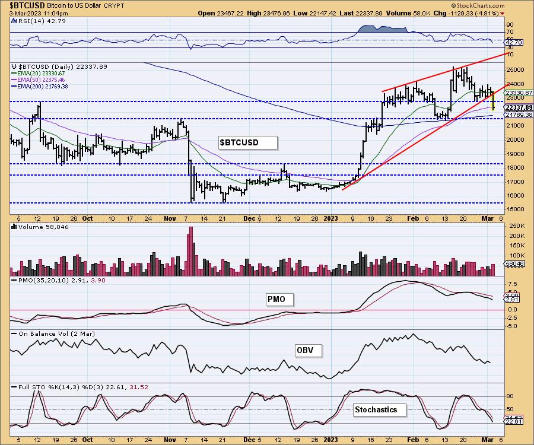Click the 22.61 stochastic tag on right axis
Viewport: 534px width, 445px height.
coord(514,421)
